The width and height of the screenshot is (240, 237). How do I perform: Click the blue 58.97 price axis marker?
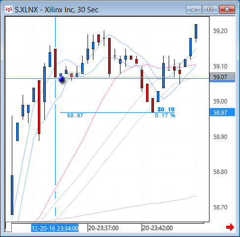pos(222,112)
